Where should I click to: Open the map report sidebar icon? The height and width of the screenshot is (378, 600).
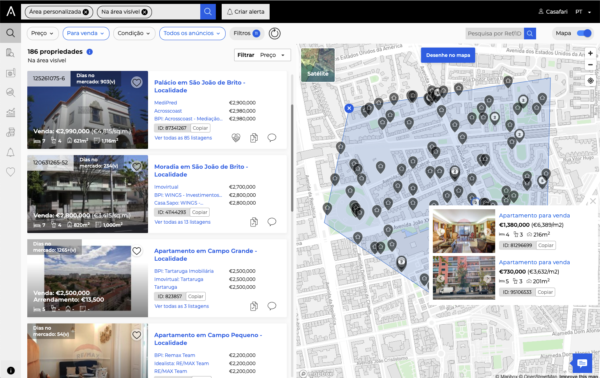click(x=11, y=72)
